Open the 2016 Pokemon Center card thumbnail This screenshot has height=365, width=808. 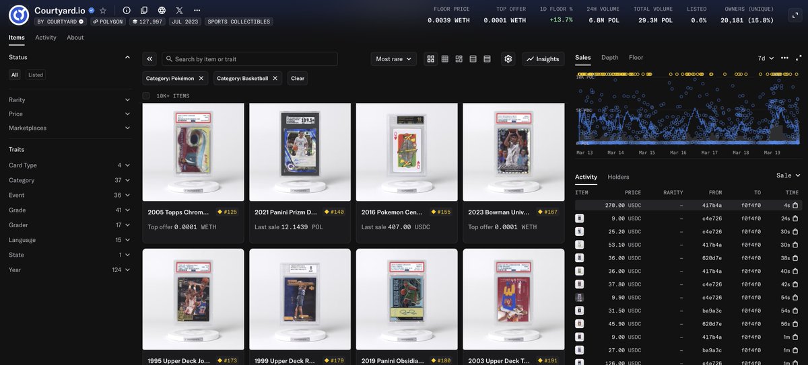(407, 153)
